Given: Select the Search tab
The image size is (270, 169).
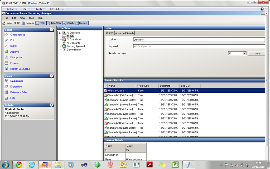Looking at the screenshot, I should tap(109, 33).
